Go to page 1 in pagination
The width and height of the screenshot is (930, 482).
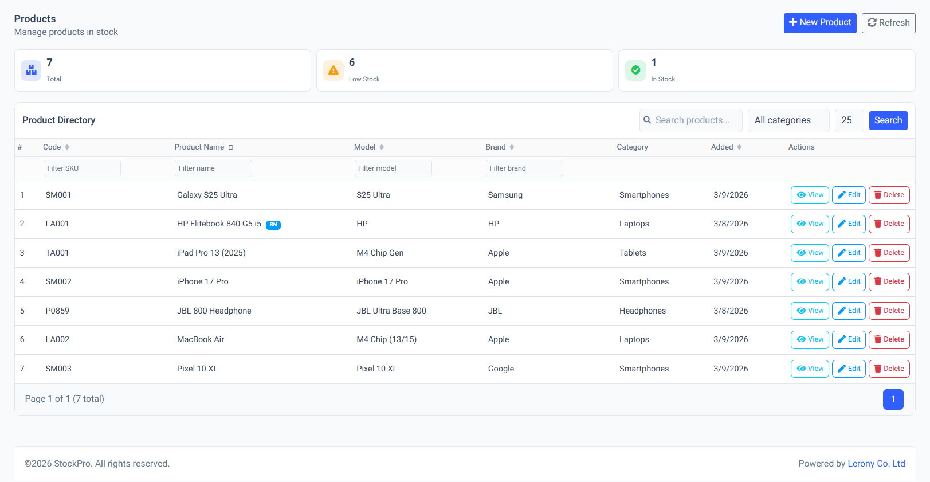(893, 399)
